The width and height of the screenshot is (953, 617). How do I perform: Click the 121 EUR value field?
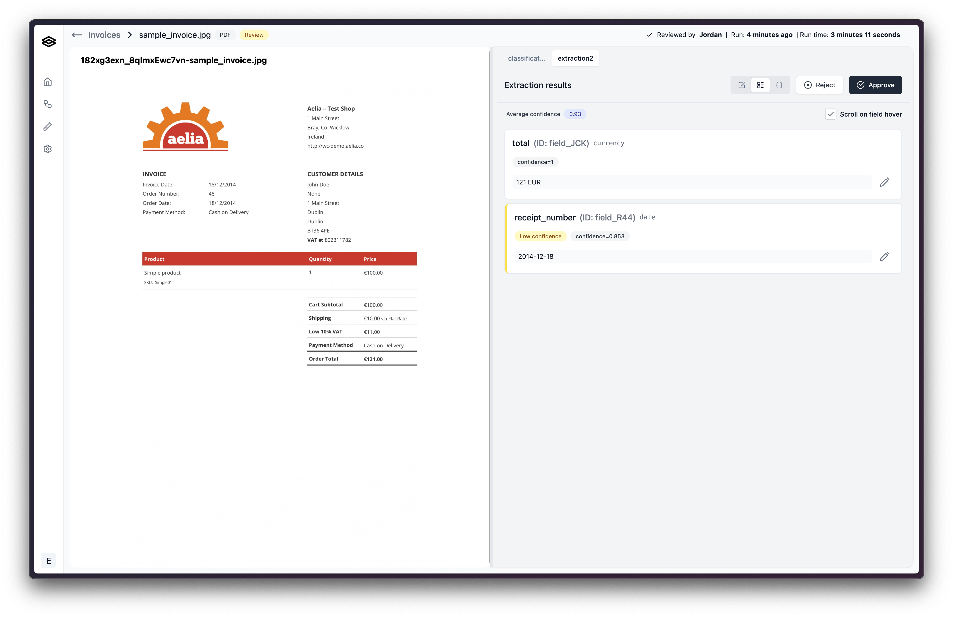691,182
